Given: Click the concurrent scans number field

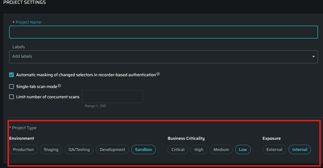Looking at the screenshot, I should pos(112,96).
